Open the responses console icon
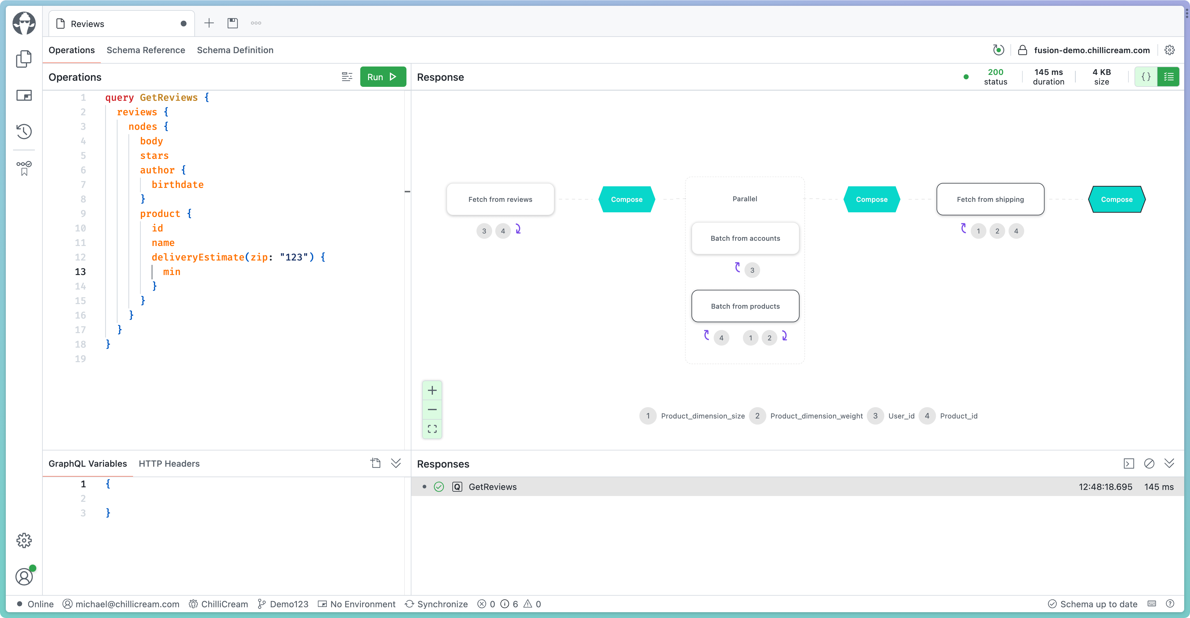This screenshot has width=1190, height=618. pyautogui.click(x=1129, y=463)
